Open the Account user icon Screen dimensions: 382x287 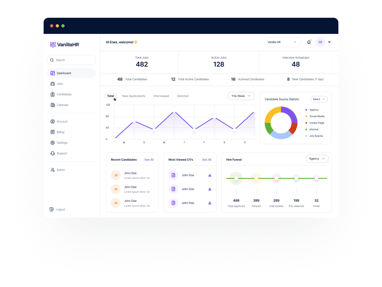pos(52,122)
